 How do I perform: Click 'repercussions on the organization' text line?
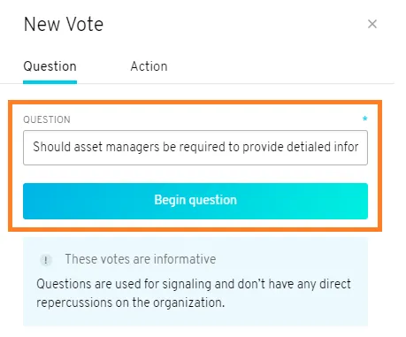coord(130,303)
